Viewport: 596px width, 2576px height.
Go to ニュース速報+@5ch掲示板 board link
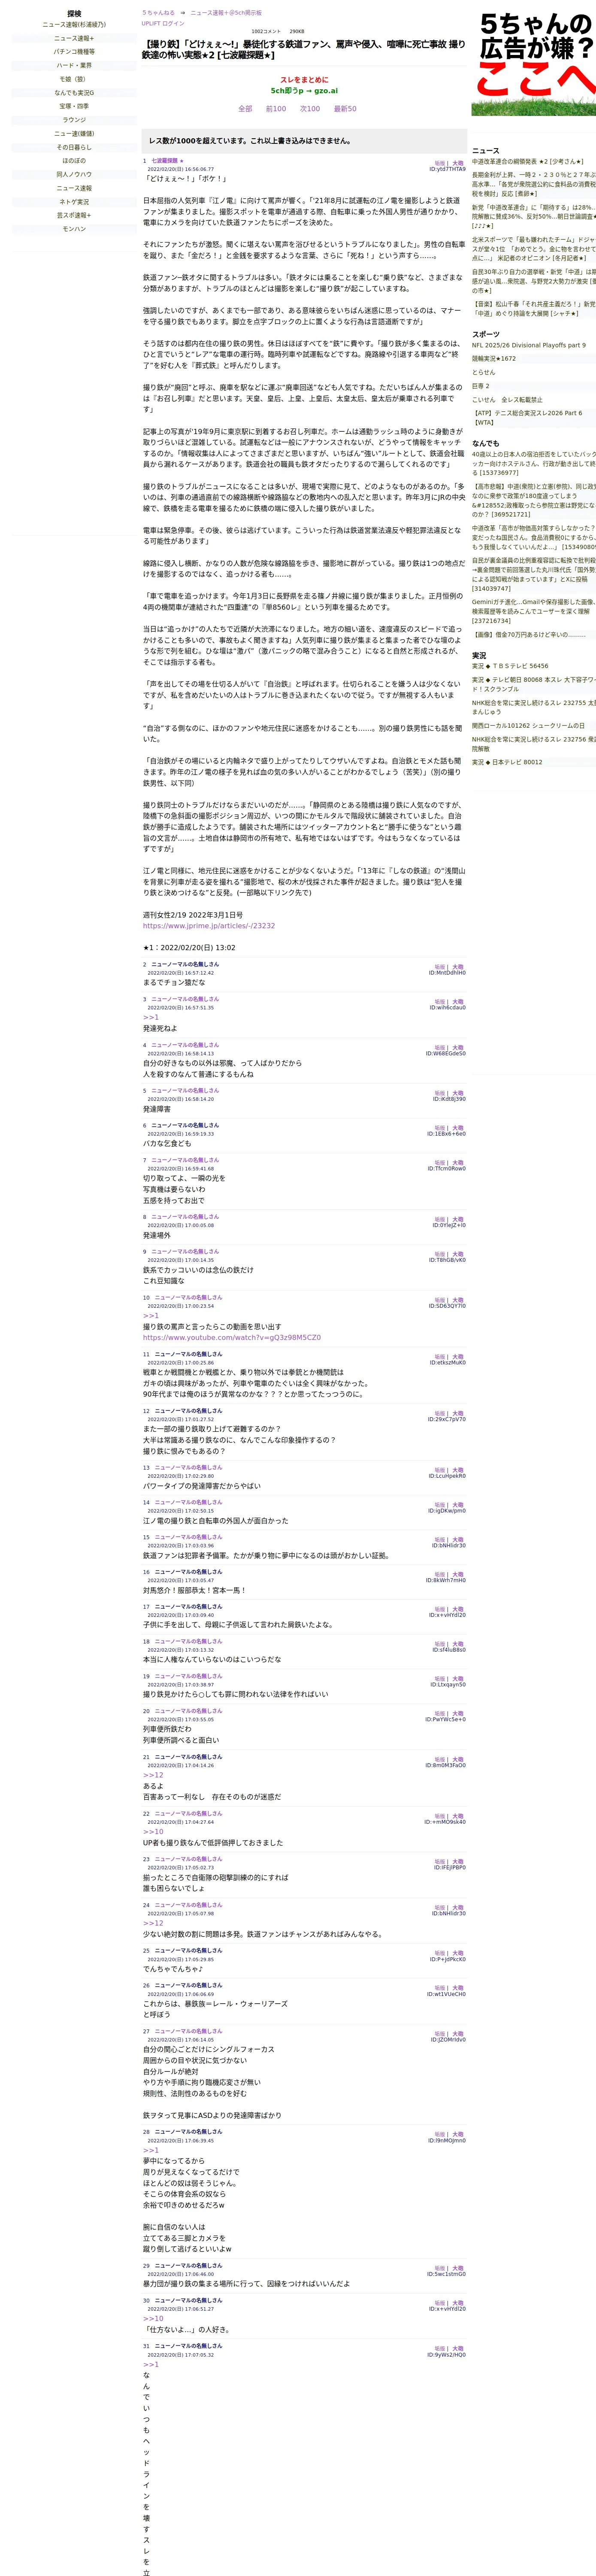pyautogui.click(x=226, y=13)
